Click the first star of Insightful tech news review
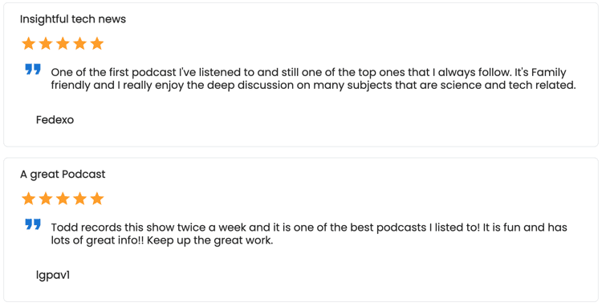This screenshot has width=602, height=306. click(28, 44)
